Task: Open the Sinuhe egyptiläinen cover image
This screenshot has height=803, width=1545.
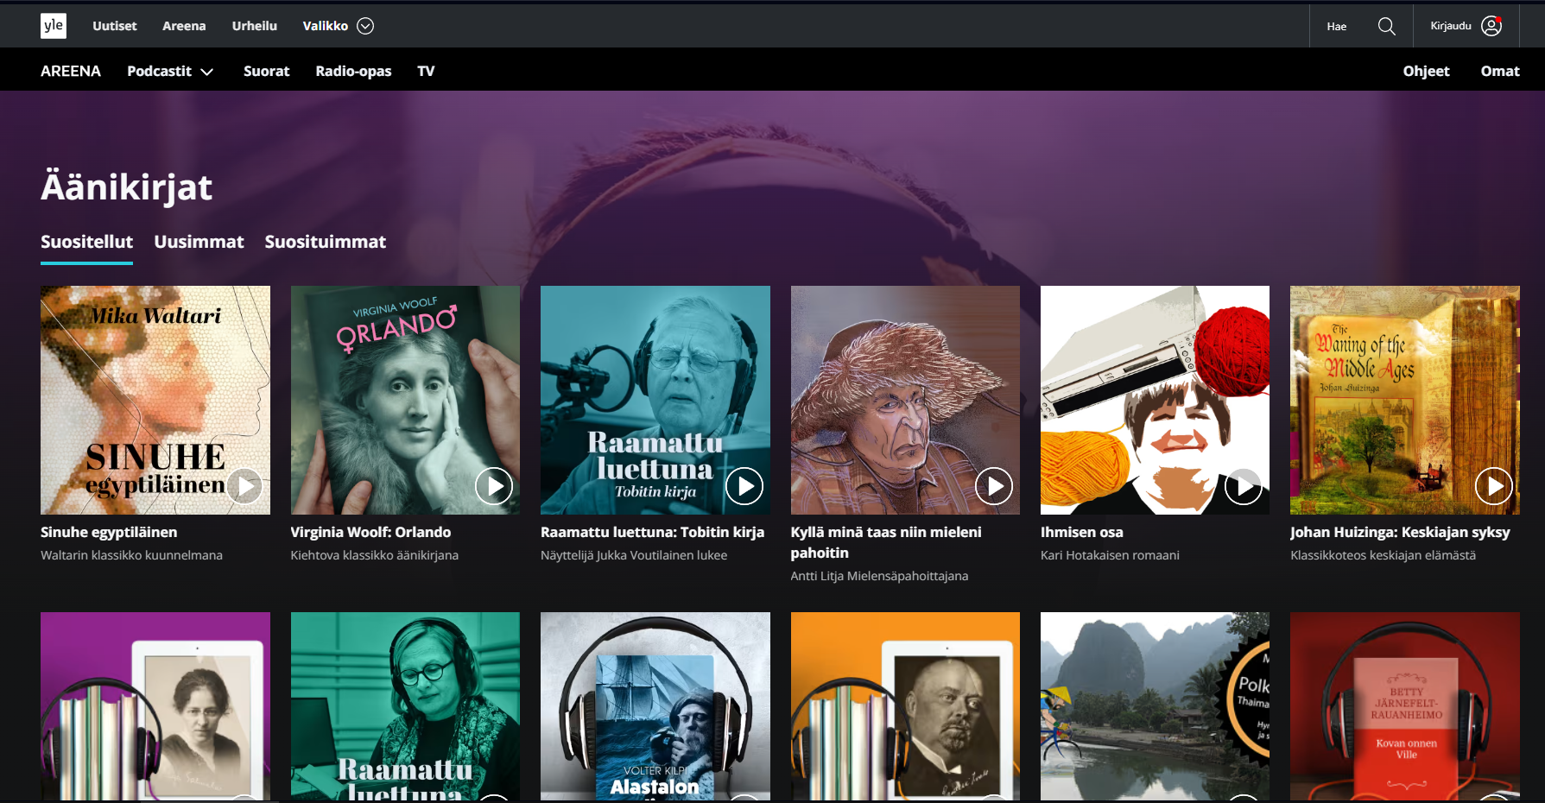Action: click(x=155, y=400)
